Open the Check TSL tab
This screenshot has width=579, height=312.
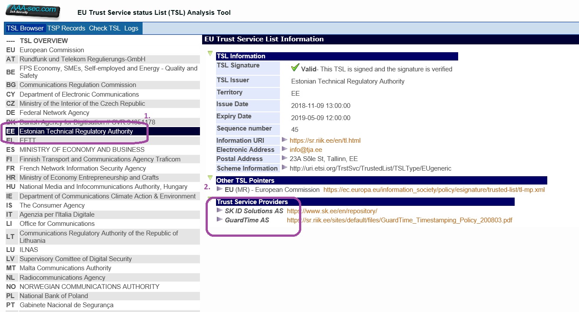tap(104, 28)
